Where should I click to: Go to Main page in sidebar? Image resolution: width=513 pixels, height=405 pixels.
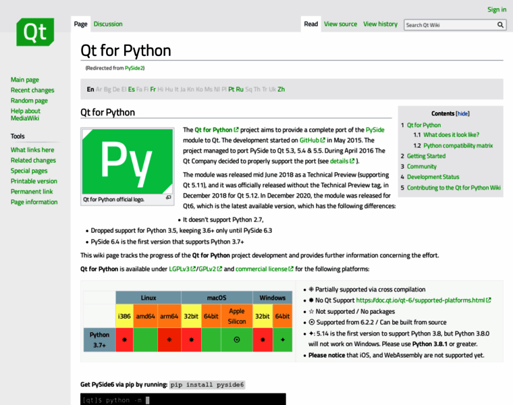[x=24, y=80]
